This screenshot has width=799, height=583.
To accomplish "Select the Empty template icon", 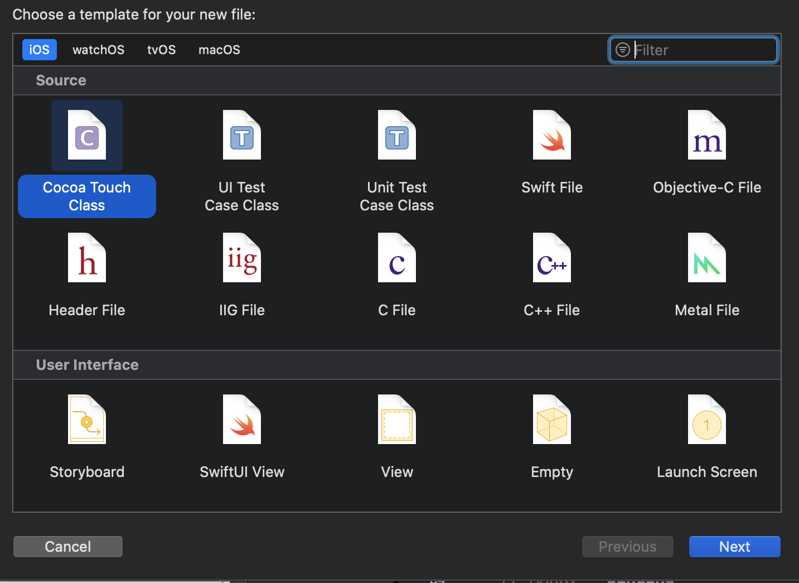I will (x=552, y=420).
